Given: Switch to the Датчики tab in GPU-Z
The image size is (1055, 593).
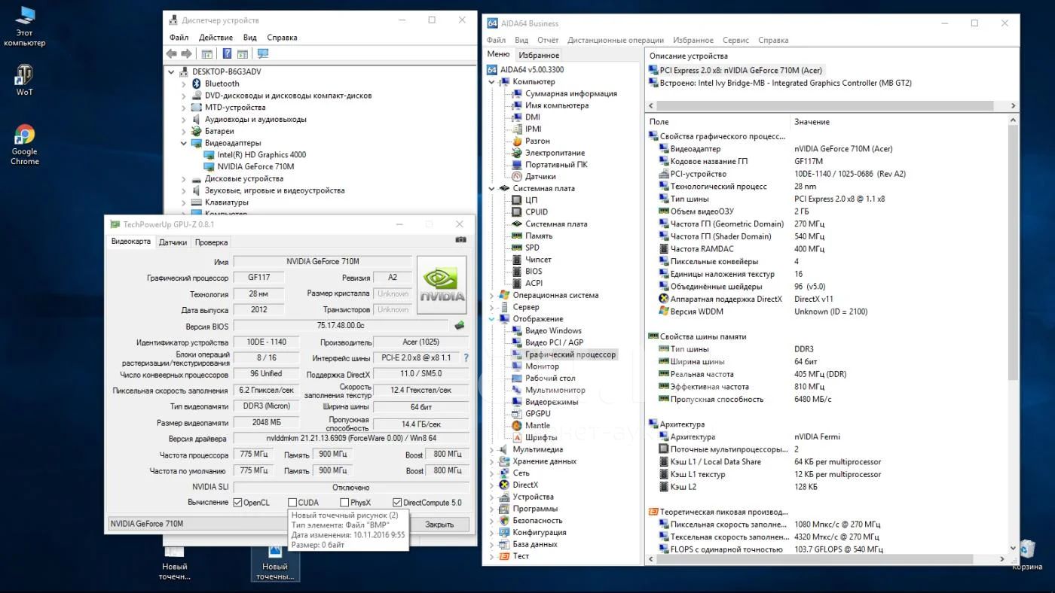Looking at the screenshot, I should tap(173, 242).
